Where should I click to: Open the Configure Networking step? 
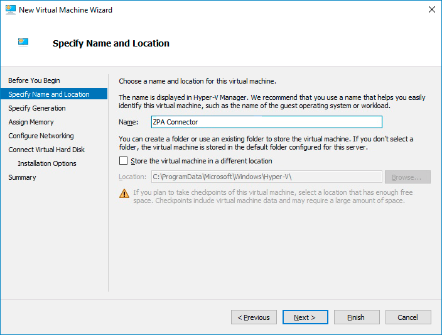(41, 136)
